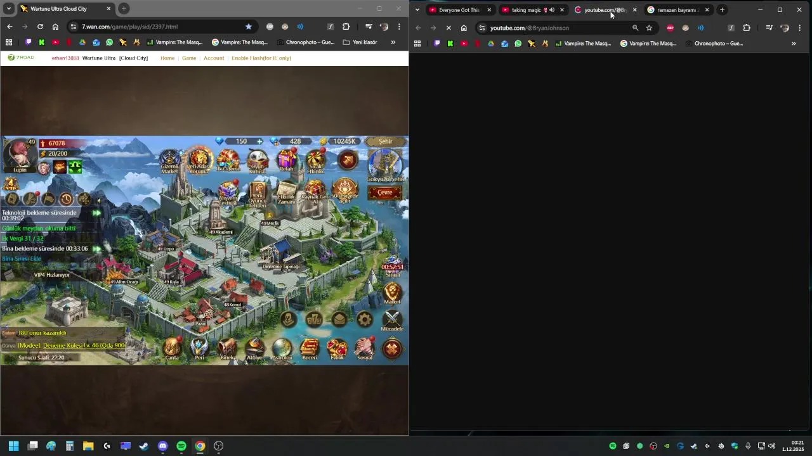
Task: Open Etkinlik Zamanı scroll icon
Action: [287, 193]
